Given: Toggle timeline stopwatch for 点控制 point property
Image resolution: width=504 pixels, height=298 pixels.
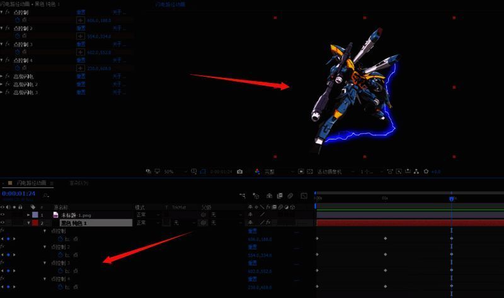Looking at the screenshot, I should 60,239.
